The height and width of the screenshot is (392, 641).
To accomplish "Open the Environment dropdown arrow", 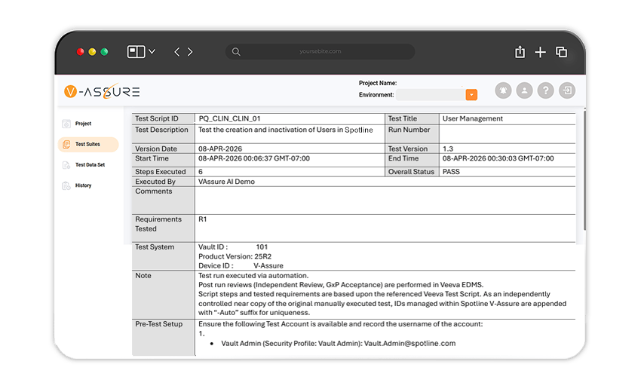I will pyautogui.click(x=471, y=95).
